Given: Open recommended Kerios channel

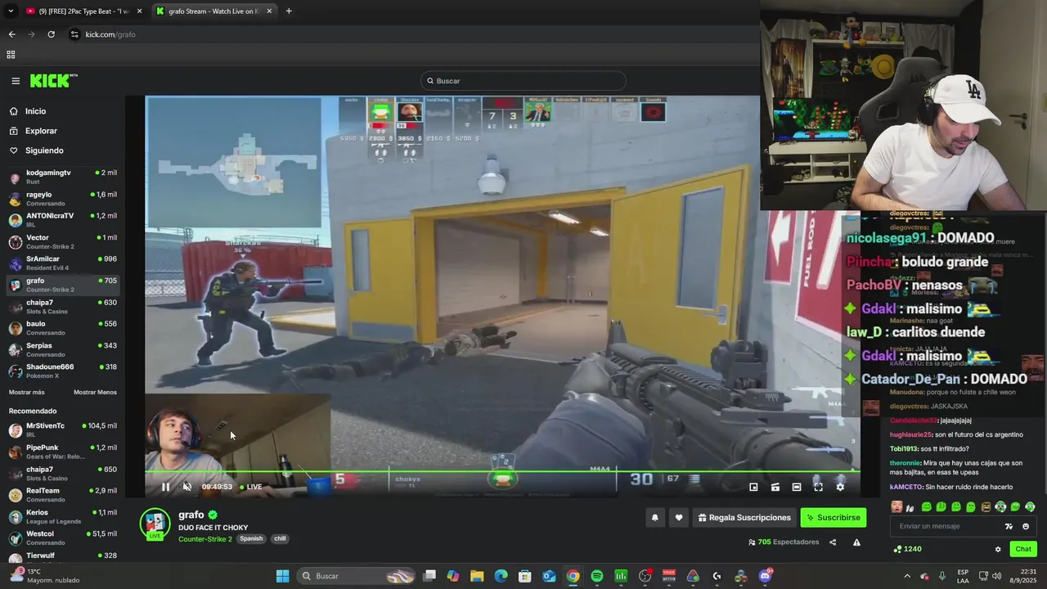Looking at the screenshot, I should [62, 516].
